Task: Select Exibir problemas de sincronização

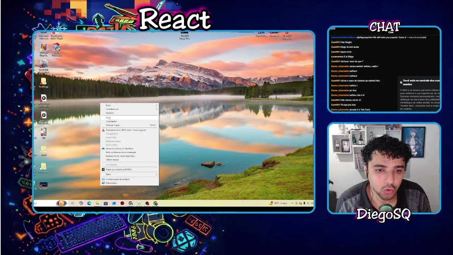Action: click(130, 152)
